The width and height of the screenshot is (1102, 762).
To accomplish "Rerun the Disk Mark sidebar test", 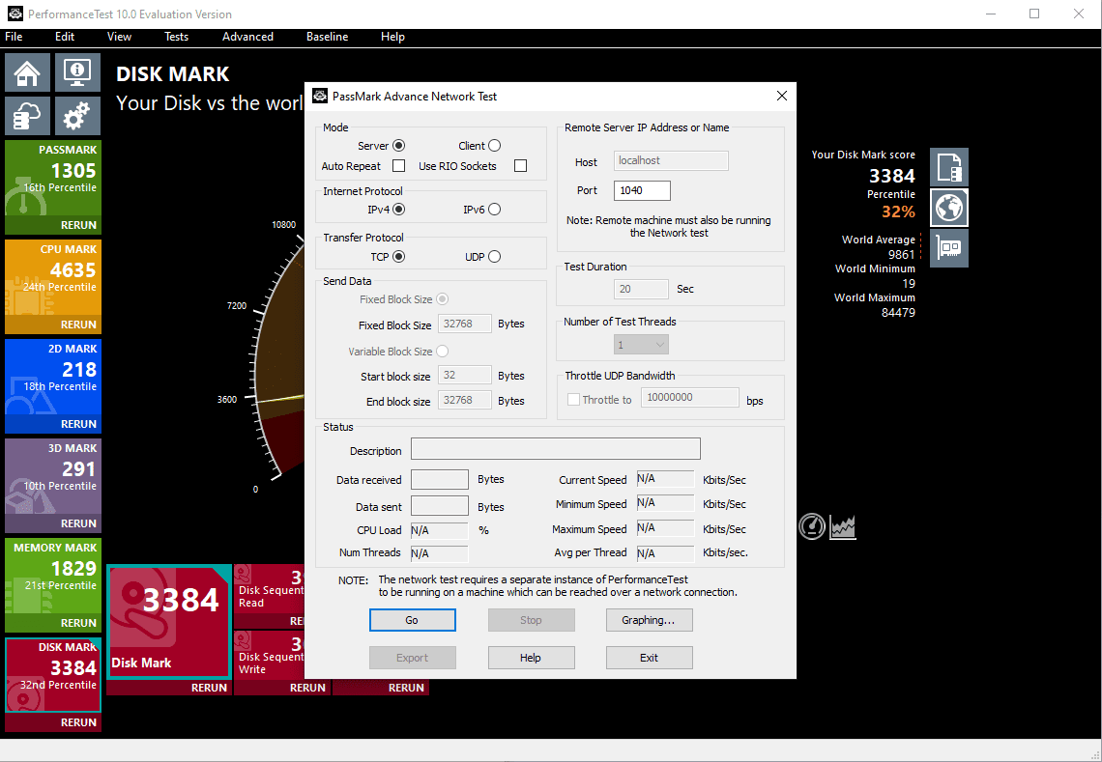I will pyautogui.click(x=78, y=722).
